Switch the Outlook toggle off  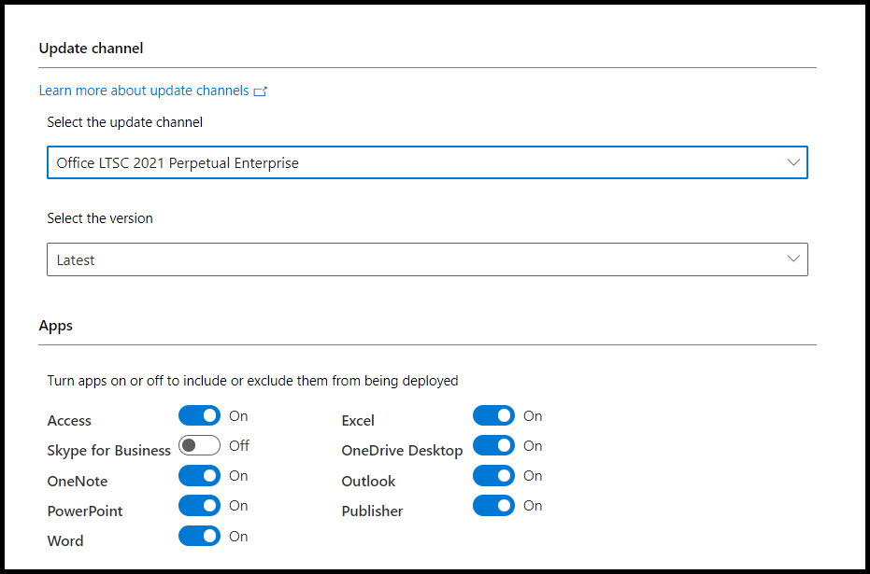pos(493,475)
